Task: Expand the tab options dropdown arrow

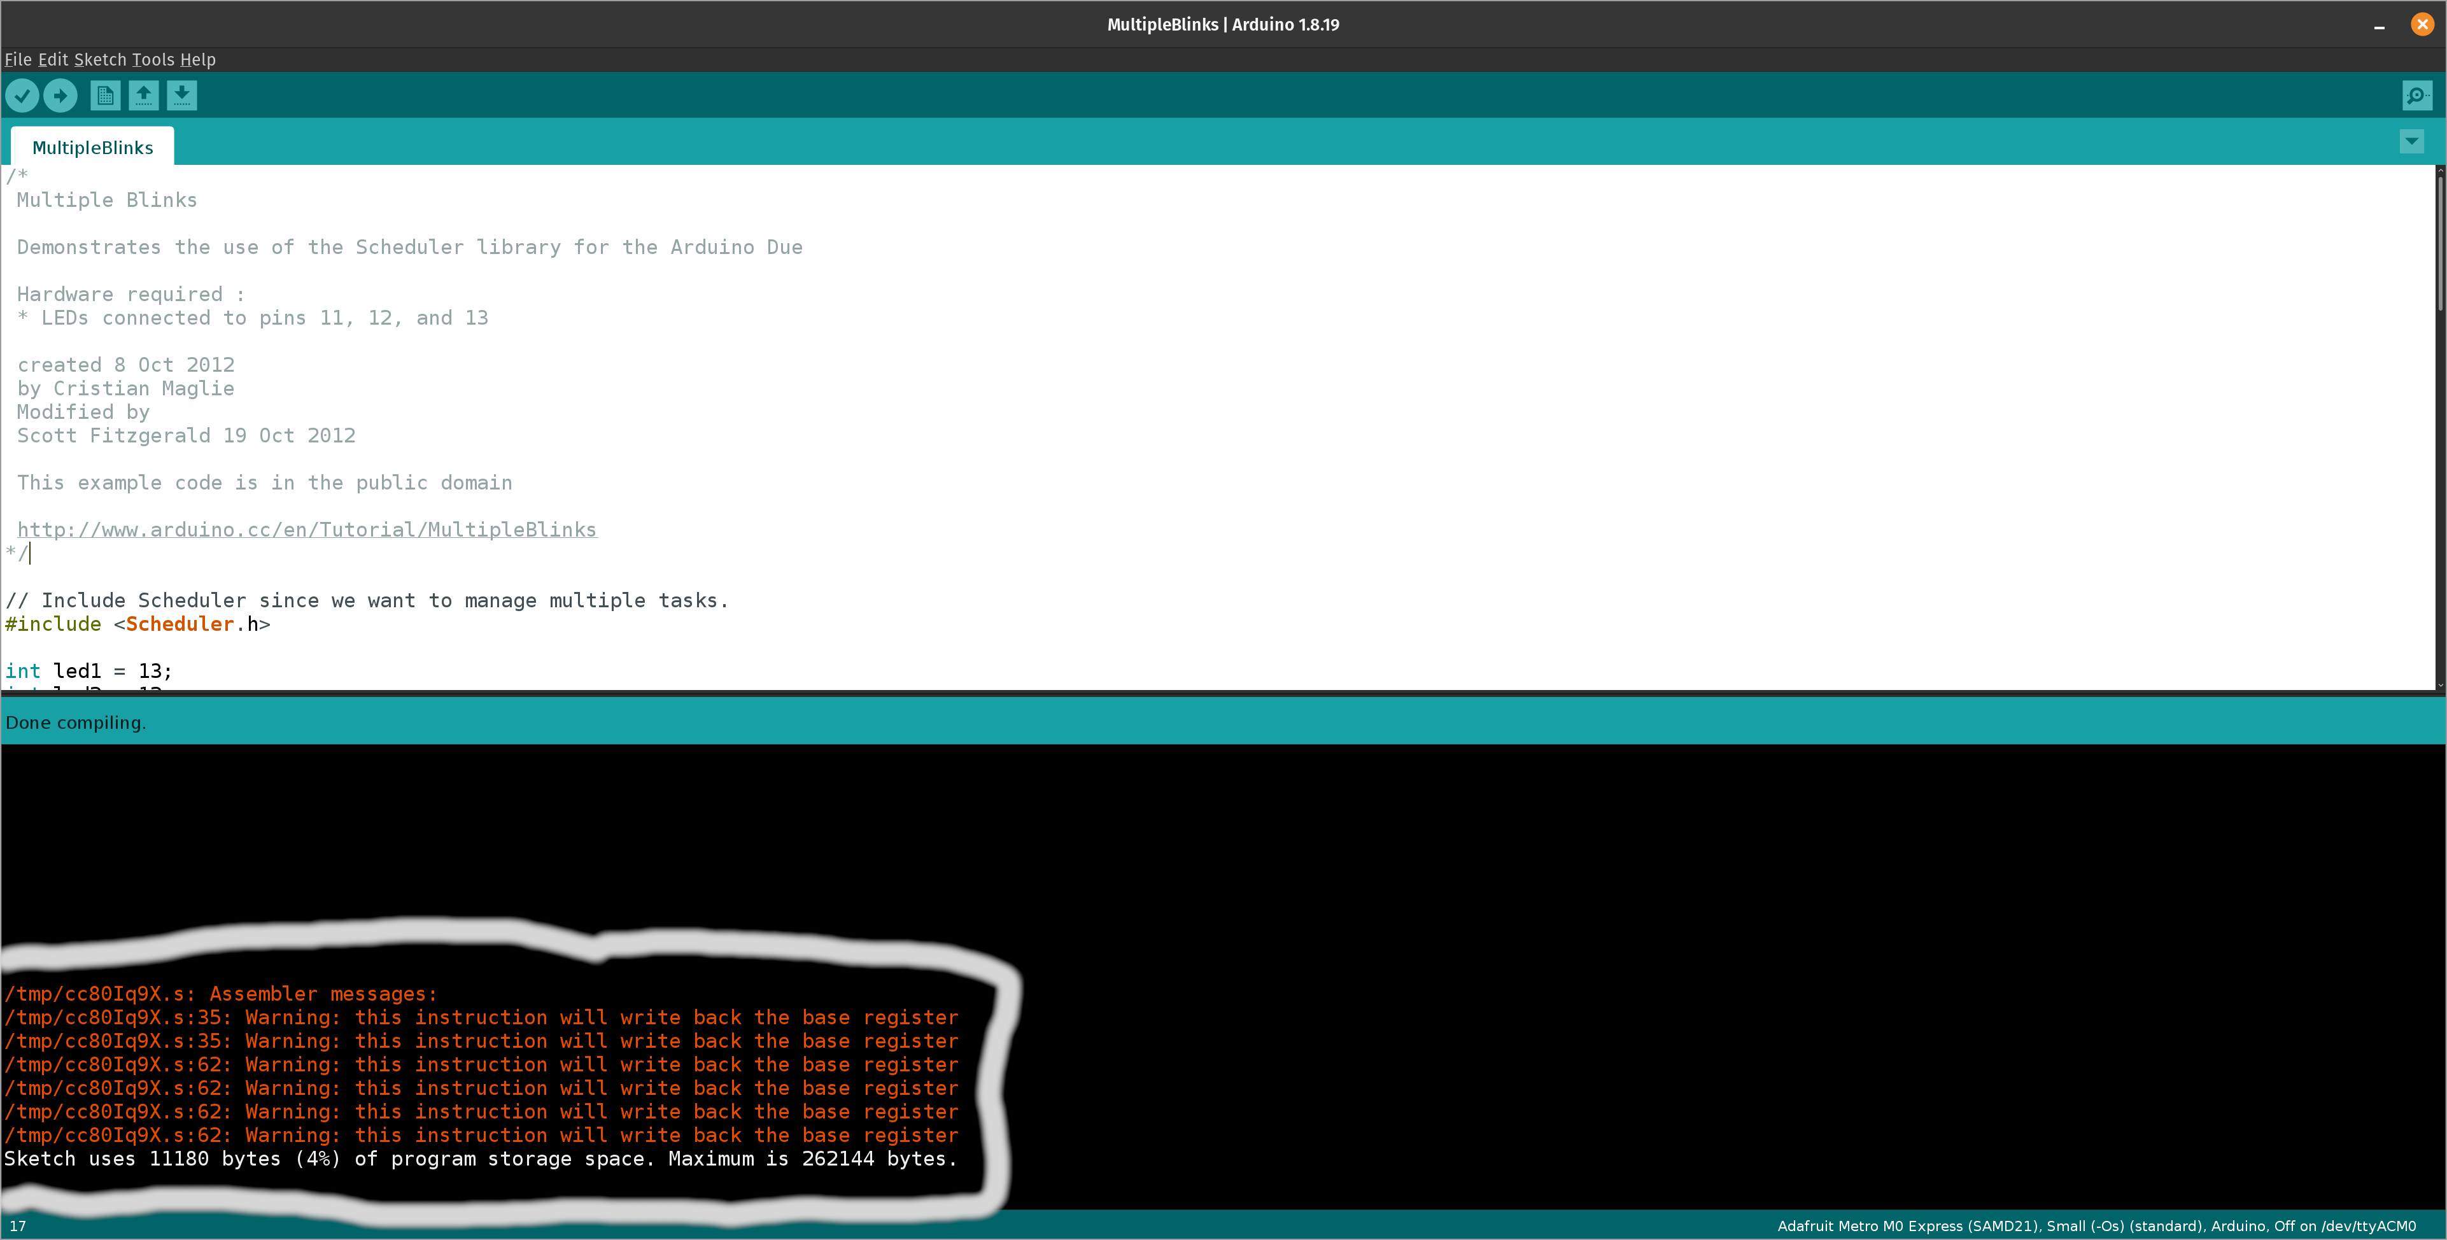Action: pos(2411,141)
